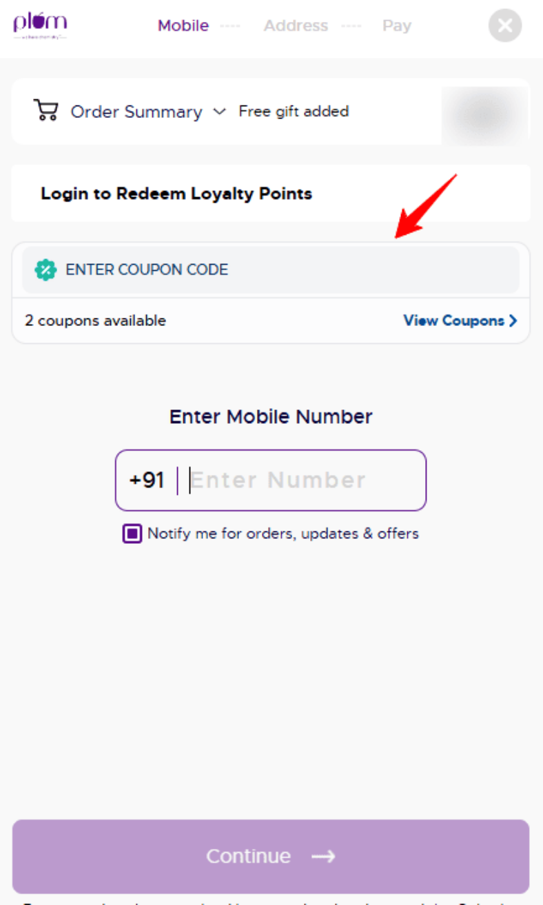Select the Pay tab

396,26
